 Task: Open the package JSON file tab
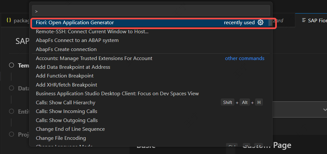15,20
